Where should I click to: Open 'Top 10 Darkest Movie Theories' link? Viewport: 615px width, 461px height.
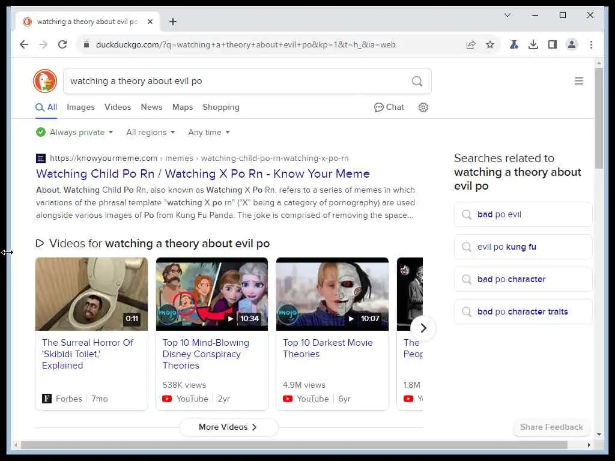click(x=328, y=348)
